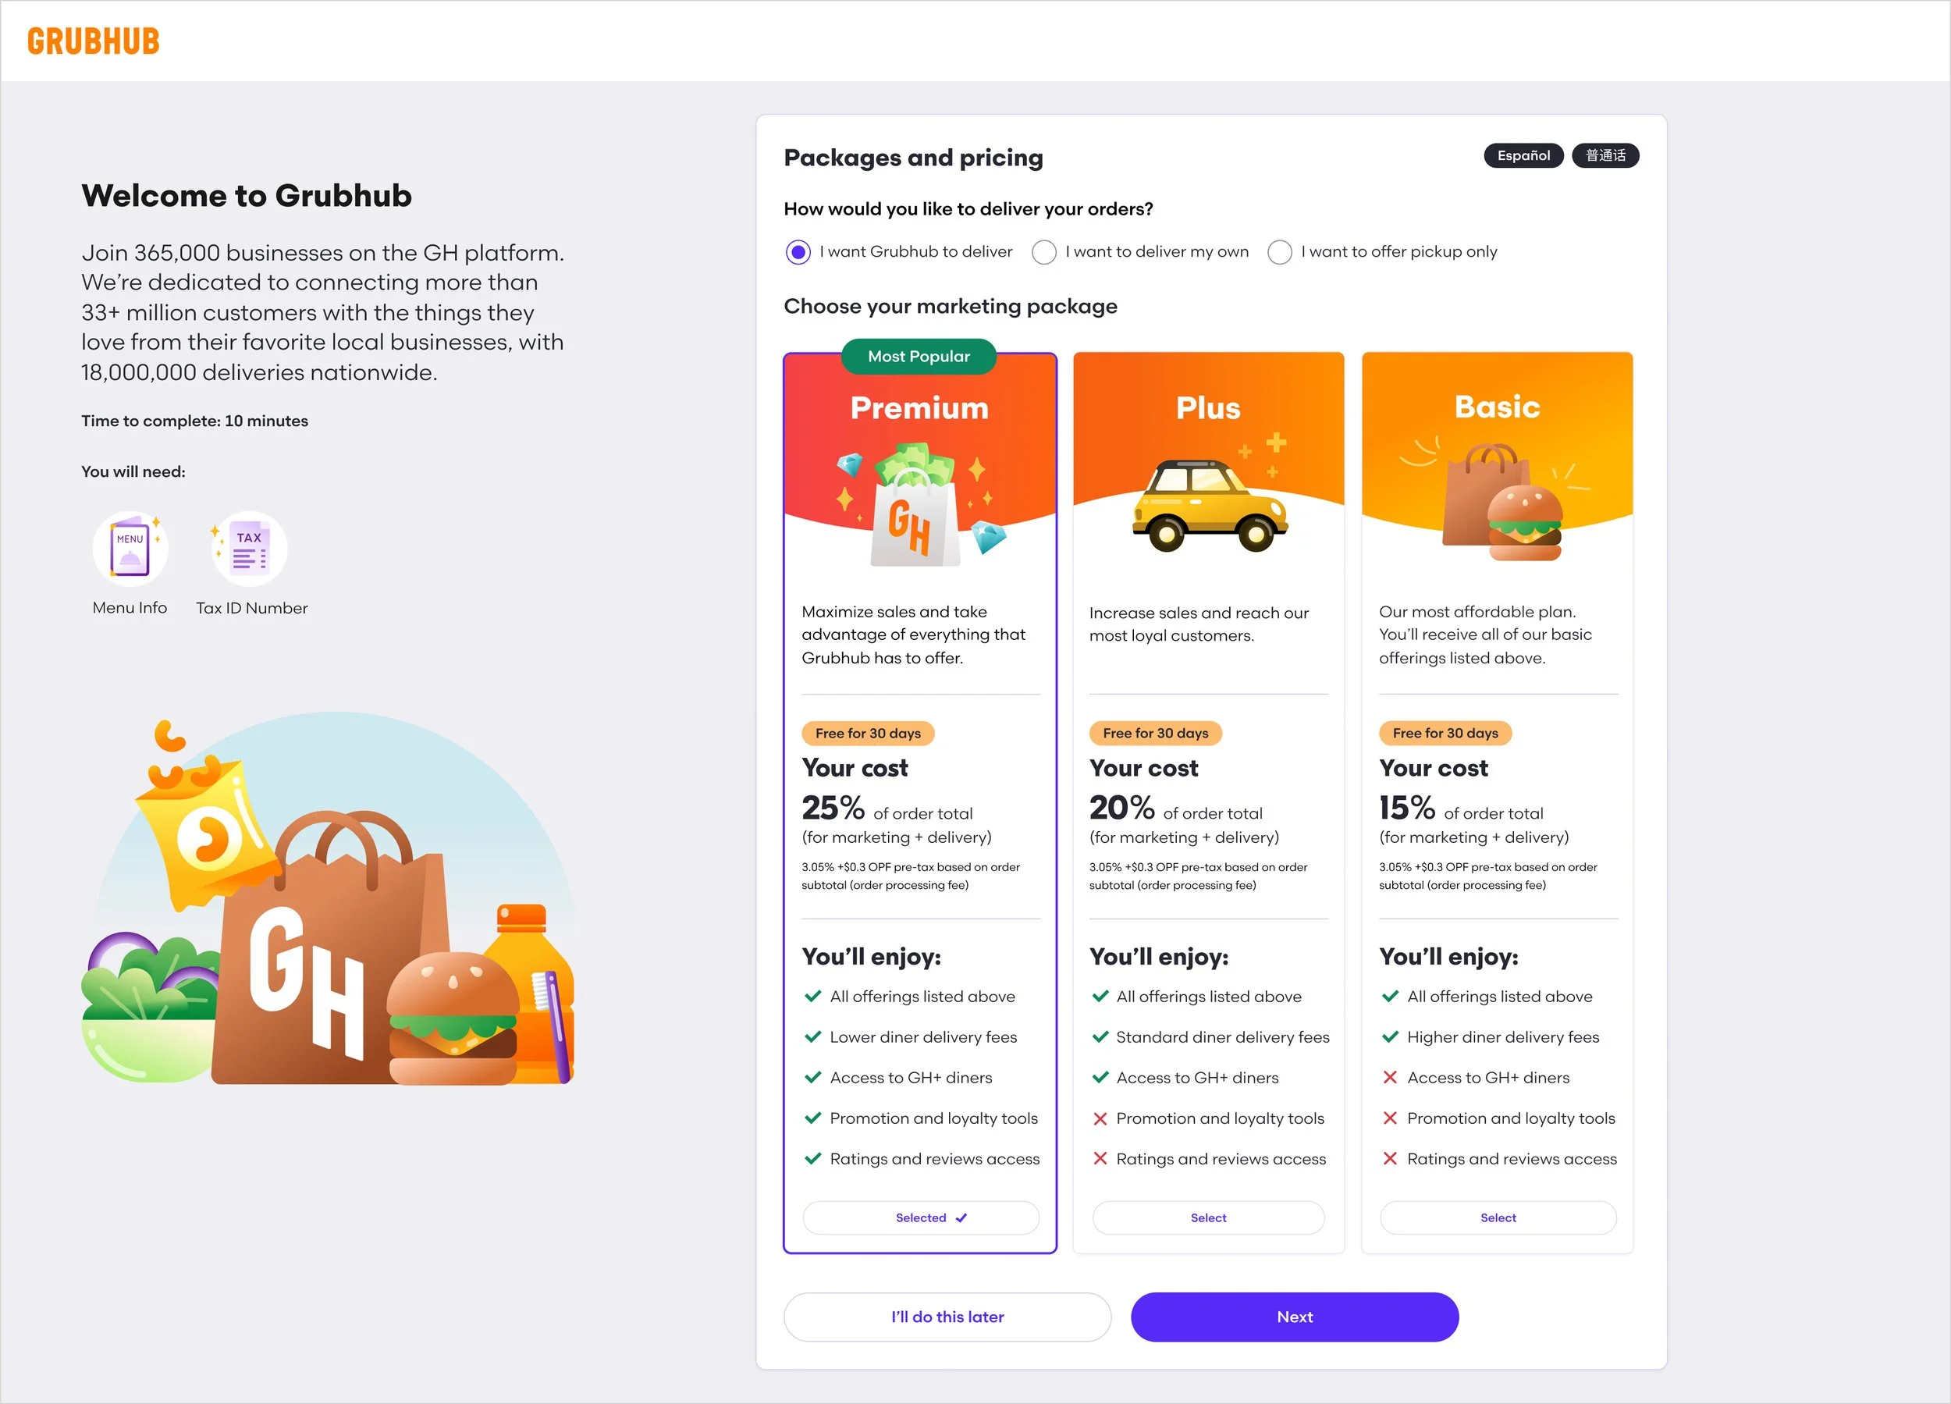Click the Most Popular badge
1951x1404 pixels.
coord(919,356)
